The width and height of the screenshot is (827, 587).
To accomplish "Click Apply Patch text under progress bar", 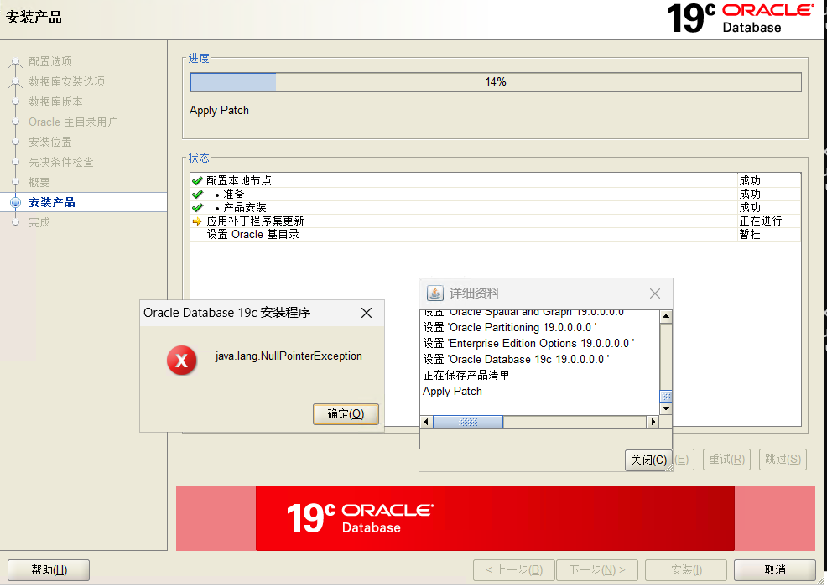I will point(219,110).
